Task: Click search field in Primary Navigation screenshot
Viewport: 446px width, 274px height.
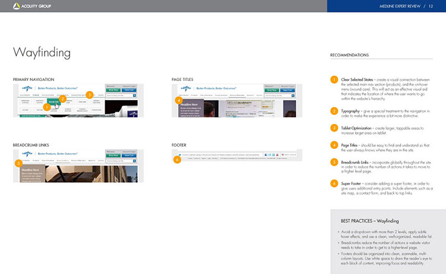Action: pyautogui.click(x=120, y=95)
